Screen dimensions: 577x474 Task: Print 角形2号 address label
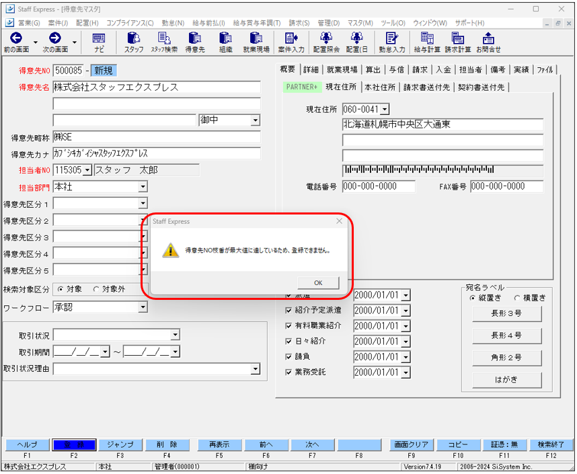tap(506, 358)
